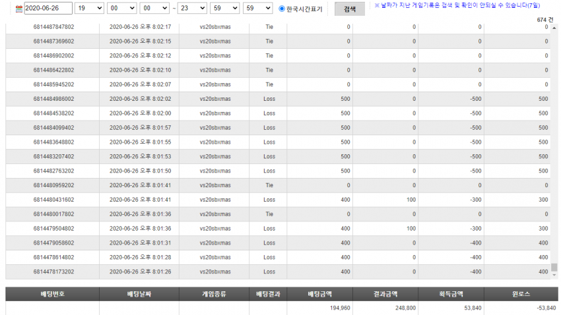Open the end minute dropdown showing 59

224,8
